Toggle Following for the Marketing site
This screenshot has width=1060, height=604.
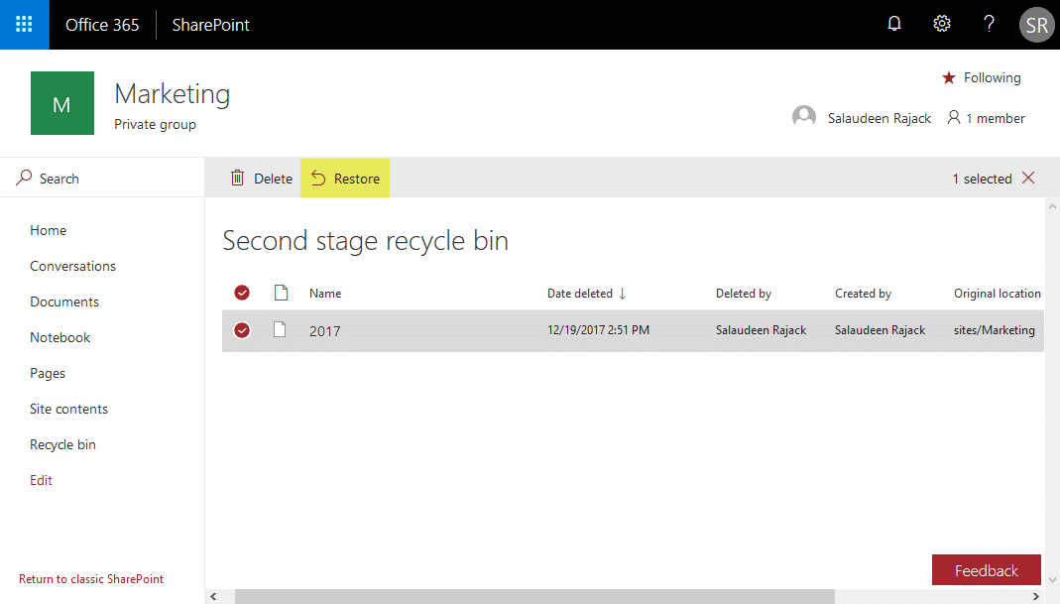point(981,77)
